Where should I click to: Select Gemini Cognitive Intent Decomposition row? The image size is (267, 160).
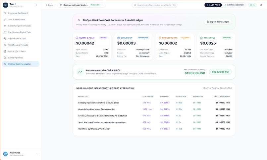[154, 109]
